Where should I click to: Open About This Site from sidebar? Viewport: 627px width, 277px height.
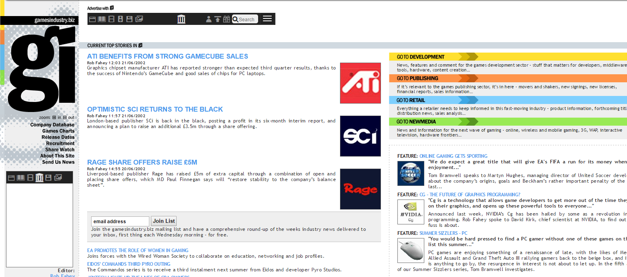57,156
